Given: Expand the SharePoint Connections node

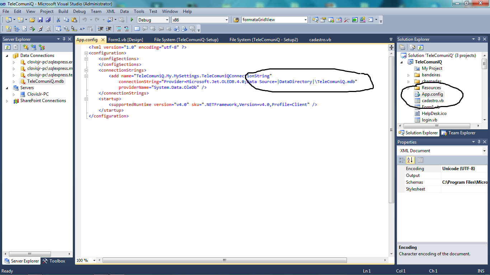Looking at the screenshot, I should [x=7, y=101].
